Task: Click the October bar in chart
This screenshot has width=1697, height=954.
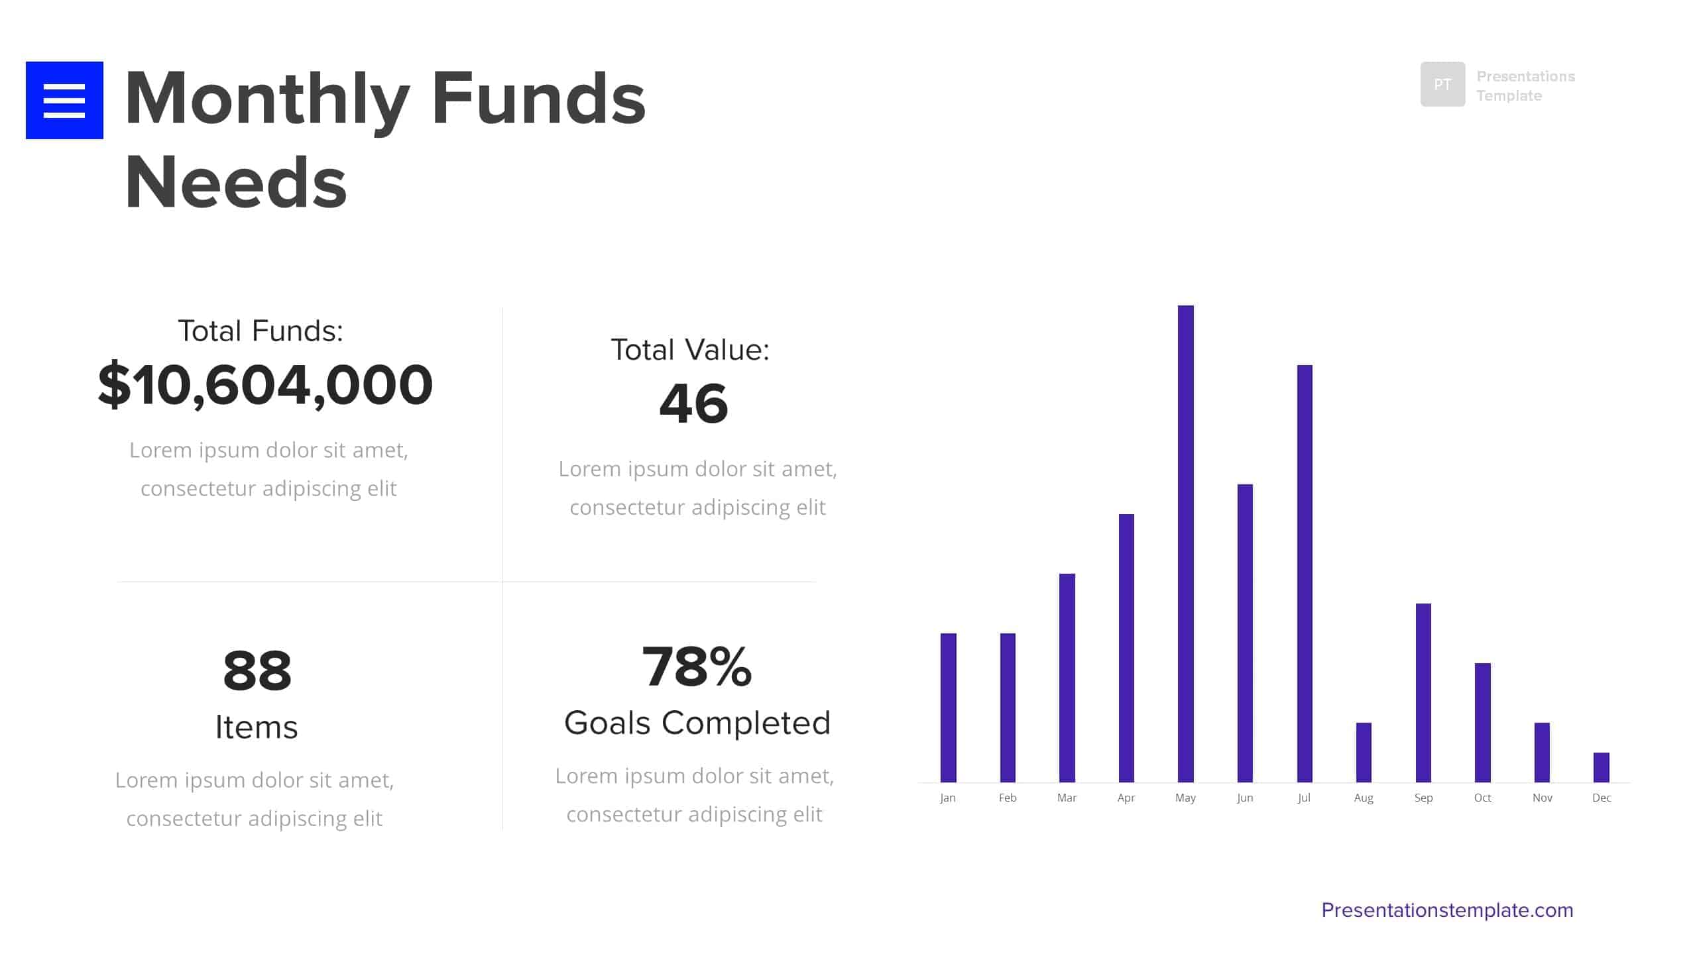Action: [1482, 722]
